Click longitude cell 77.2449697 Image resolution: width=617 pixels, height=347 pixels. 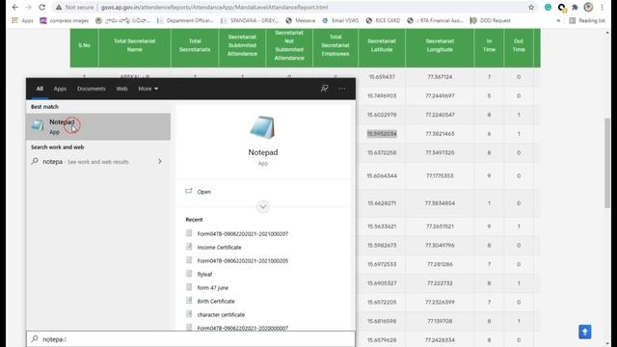[x=440, y=95]
